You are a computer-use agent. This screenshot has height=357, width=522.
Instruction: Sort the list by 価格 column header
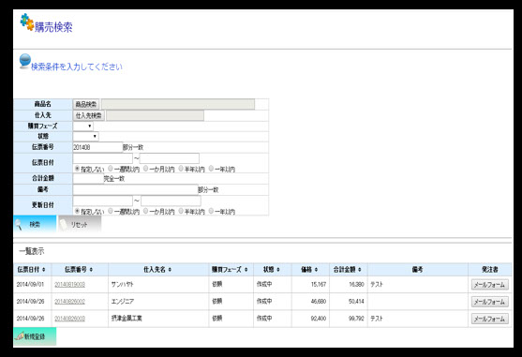[310, 270]
